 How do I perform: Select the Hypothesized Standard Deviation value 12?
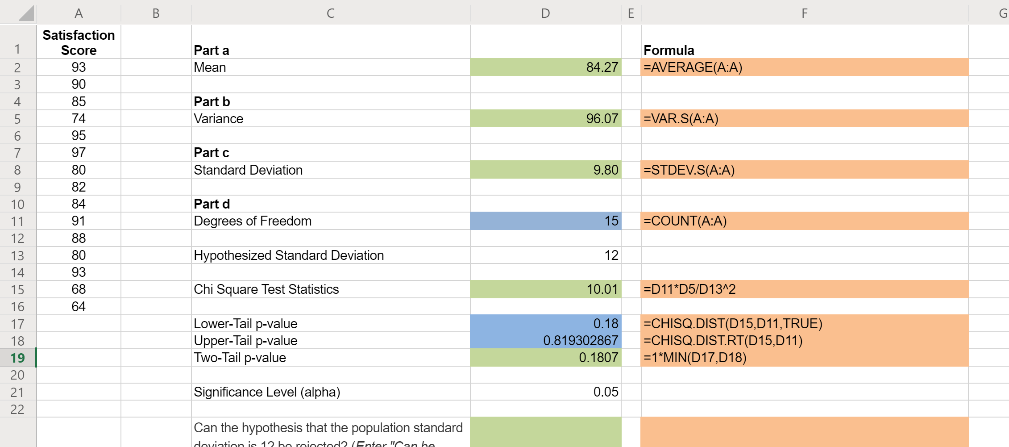pyautogui.click(x=545, y=255)
